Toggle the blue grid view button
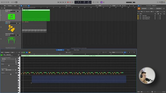 [21, 6]
